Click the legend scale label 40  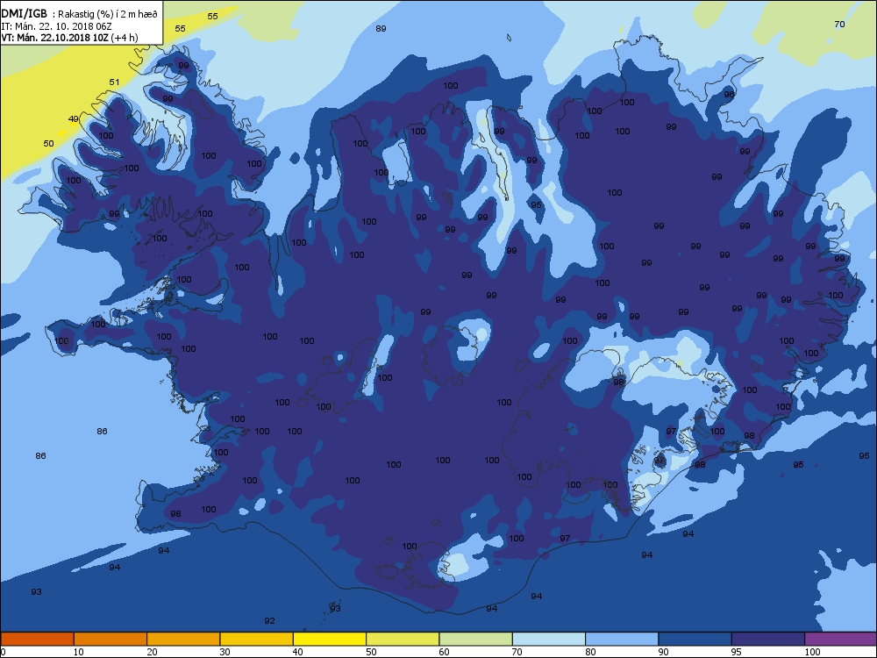tap(297, 652)
